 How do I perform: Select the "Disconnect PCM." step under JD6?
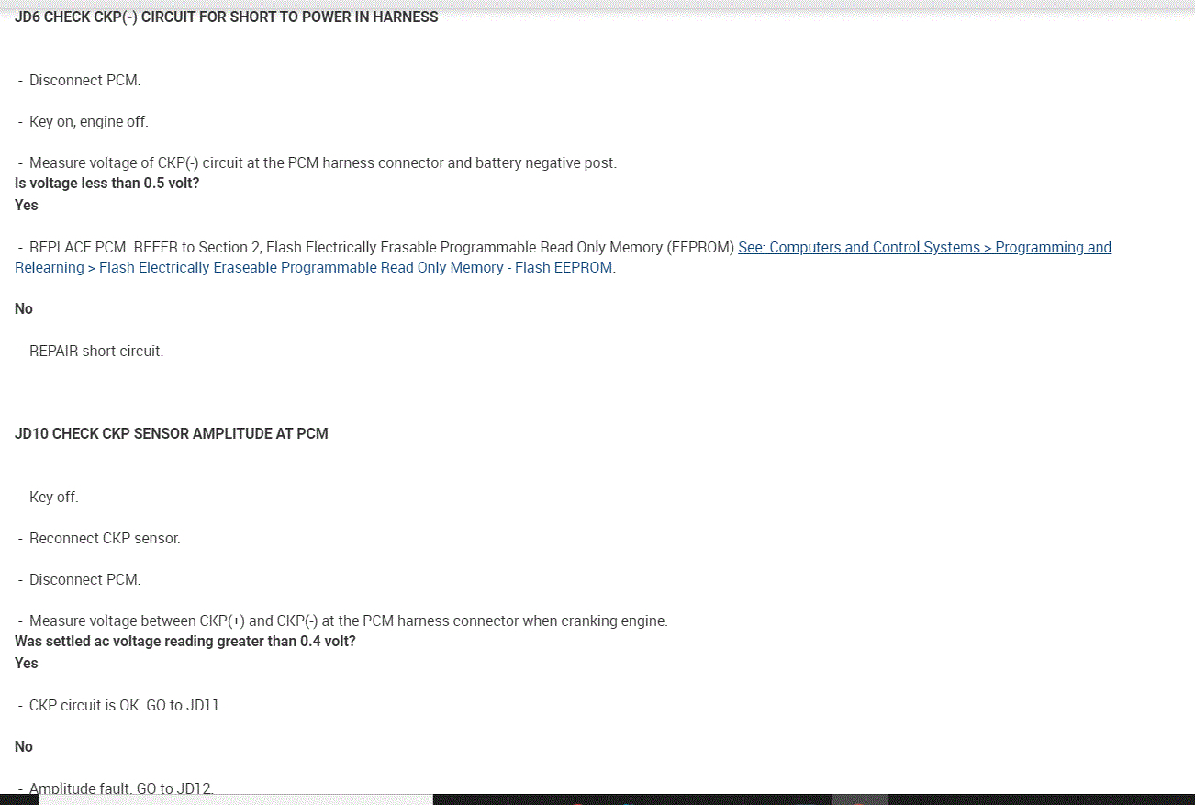84,80
